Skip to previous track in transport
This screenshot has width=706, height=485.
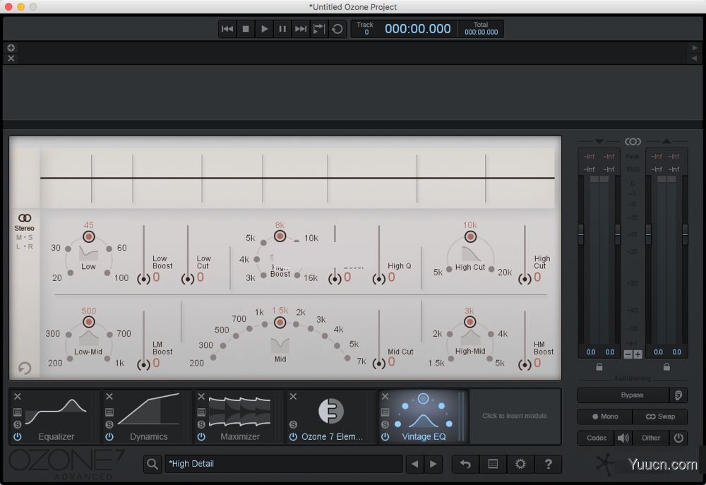point(227,29)
